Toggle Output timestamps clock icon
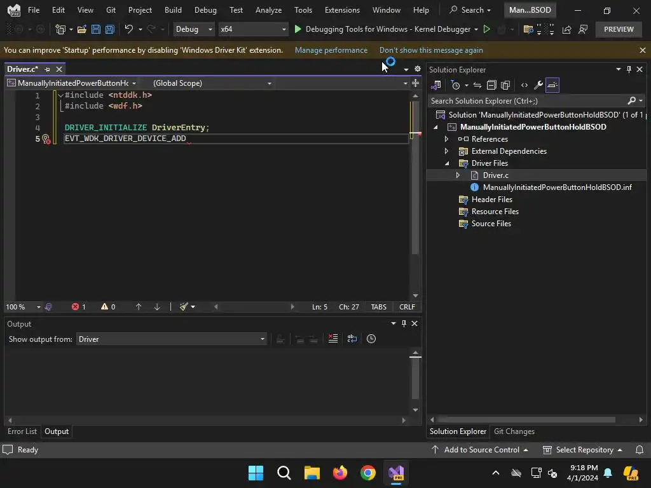Viewport: 651px width, 488px height. click(x=371, y=339)
